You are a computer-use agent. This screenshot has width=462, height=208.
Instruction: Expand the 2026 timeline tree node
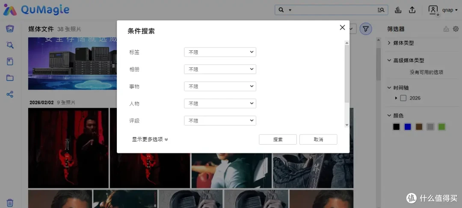point(396,98)
